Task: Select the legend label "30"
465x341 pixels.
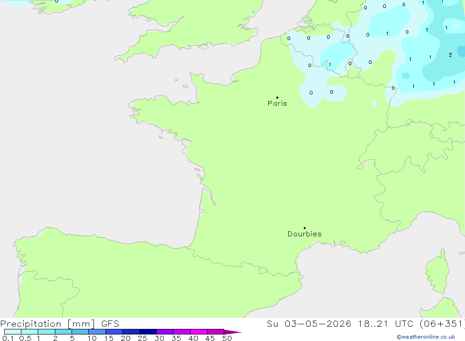Action: point(159,338)
